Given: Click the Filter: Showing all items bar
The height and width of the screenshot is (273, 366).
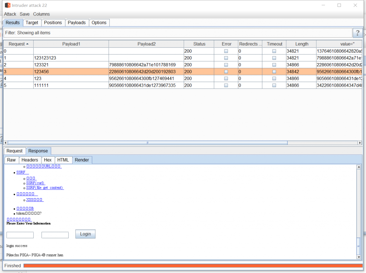Looking at the screenshot, I should pyautogui.click(x=178, y=33).
